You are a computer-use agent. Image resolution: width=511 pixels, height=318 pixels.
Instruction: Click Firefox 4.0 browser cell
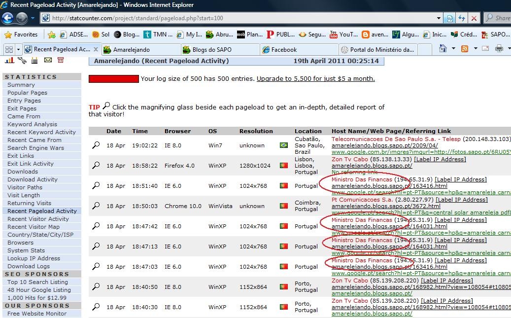[x=179, y=166]
